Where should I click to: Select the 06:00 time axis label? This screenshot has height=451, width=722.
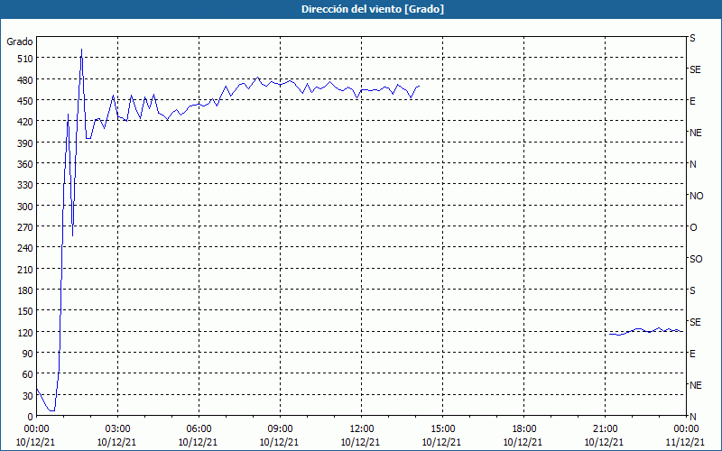point(199,429)
